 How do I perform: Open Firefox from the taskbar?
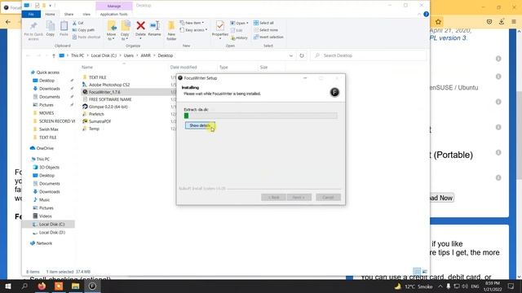click(x=42, y=286)
